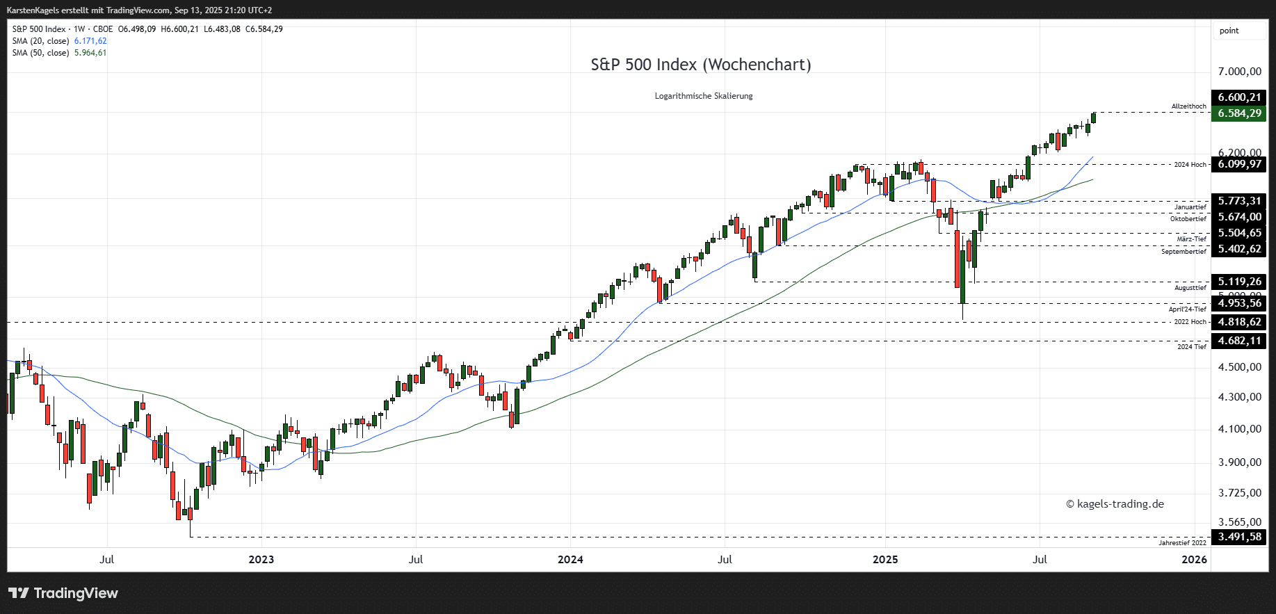Select the 2024 Hoch line label
The width and height of the screenshot is (1276, 614).
(1190, 165)
